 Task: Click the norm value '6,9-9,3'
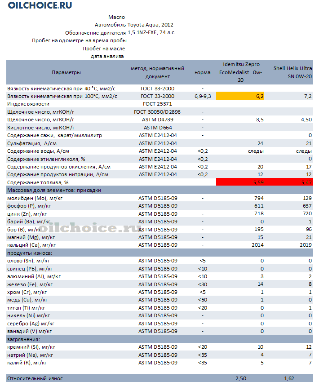point(203,96)
